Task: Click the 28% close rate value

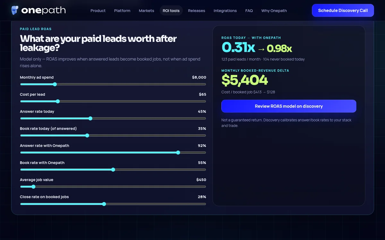Action: [202, 197]
